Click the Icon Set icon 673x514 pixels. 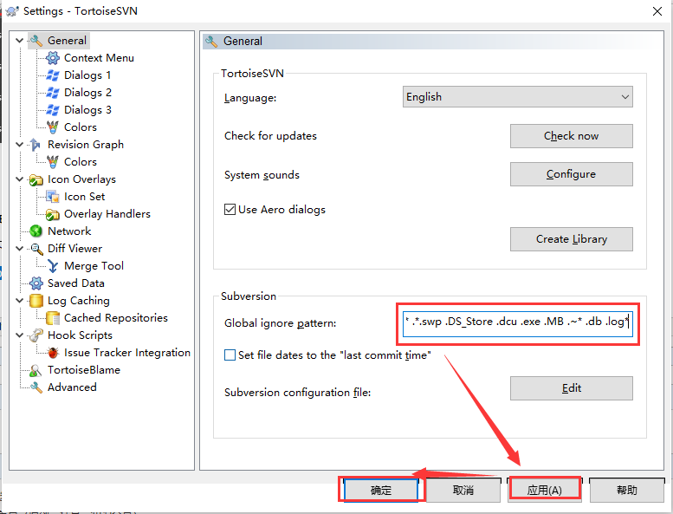[x=52, y=197]
